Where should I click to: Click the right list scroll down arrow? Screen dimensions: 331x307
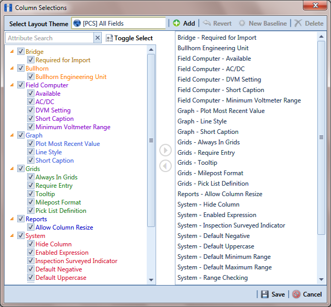click(321, 279)
